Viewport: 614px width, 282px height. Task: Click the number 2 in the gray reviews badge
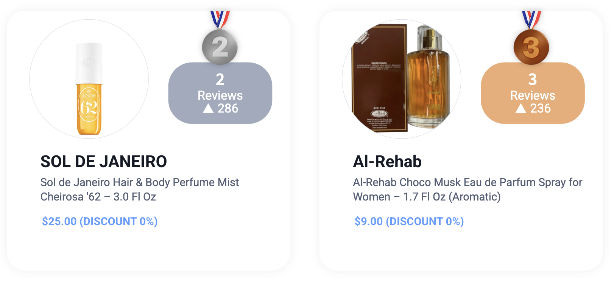(x=220, y=80)
